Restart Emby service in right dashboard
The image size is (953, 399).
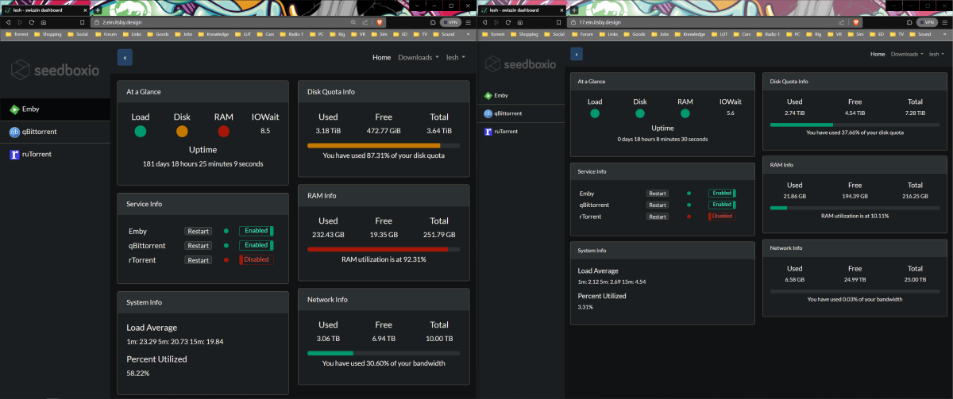click(657, 193)
